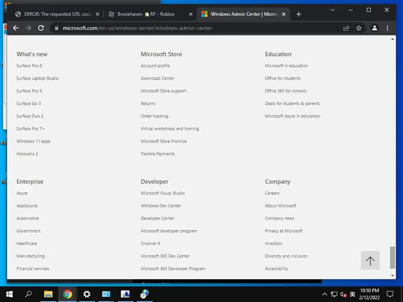The height and width of the screenshot is (302, 403).
Task: Click the Privacy at Microsoft link
Action: [283, 231]
